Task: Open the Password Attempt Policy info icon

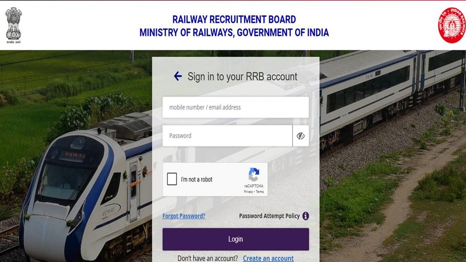Action: (x=306, y=216)
